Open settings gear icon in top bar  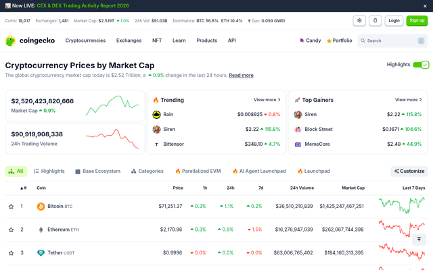(x=359, y=21)
